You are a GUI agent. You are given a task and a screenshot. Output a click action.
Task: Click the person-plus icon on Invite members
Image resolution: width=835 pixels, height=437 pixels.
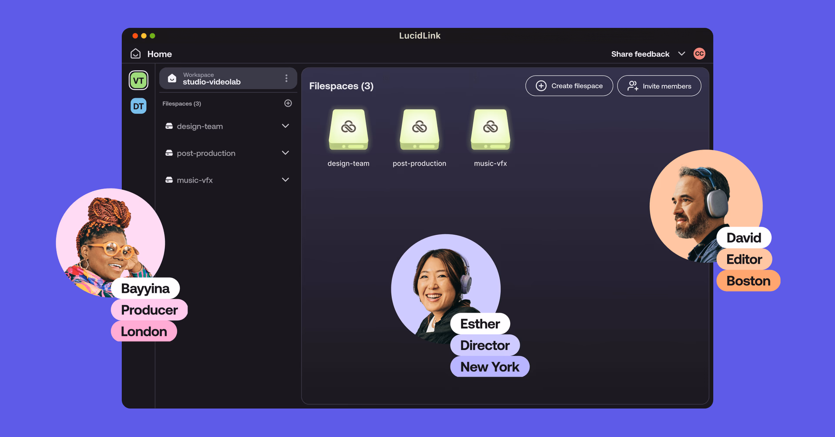point(632,86)
